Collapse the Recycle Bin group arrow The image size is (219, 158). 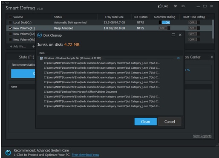179,58
